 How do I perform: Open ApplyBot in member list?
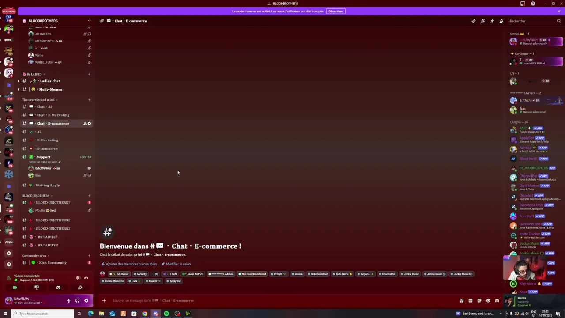[x=536, y=139]
